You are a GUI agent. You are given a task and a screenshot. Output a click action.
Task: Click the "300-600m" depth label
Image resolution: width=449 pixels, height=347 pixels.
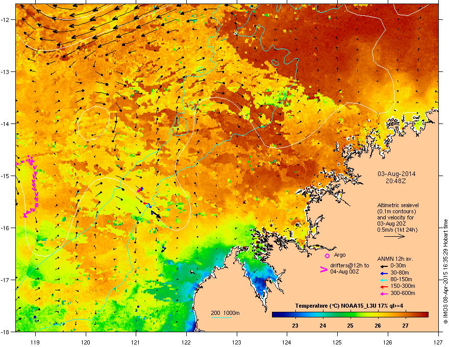pyautogui.click(x=403, y=293)
